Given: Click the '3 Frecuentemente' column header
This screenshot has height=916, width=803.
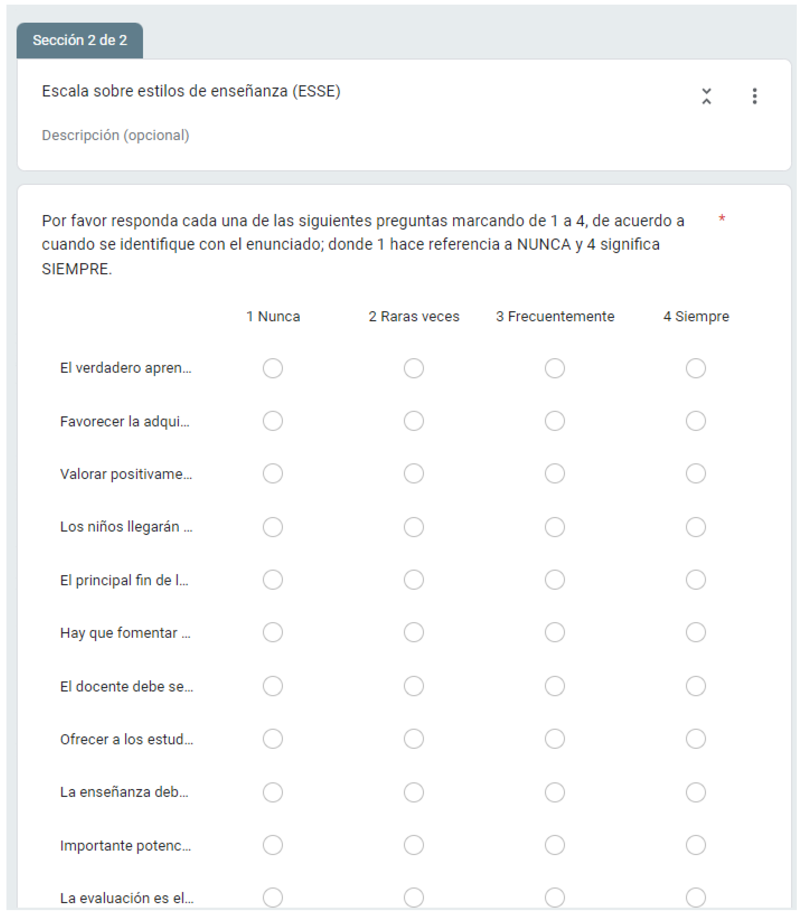Looking at the screenshot, I should click(x=555, y=316).
